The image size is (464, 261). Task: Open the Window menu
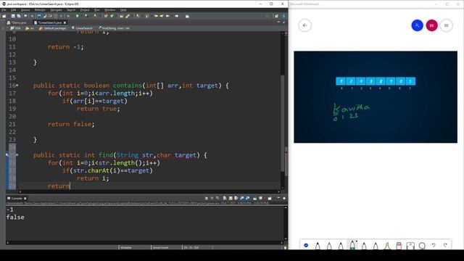(x=109, y=10)
